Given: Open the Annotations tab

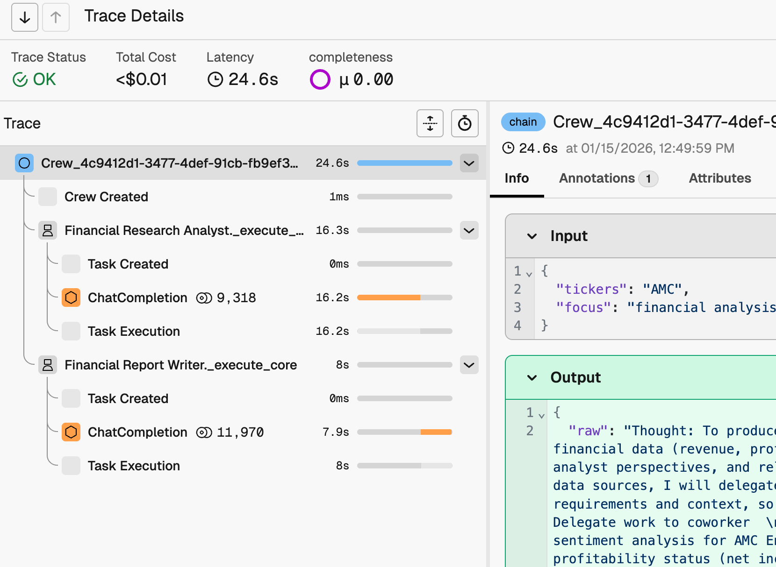Looking at the screenshot, I should 609,178.
